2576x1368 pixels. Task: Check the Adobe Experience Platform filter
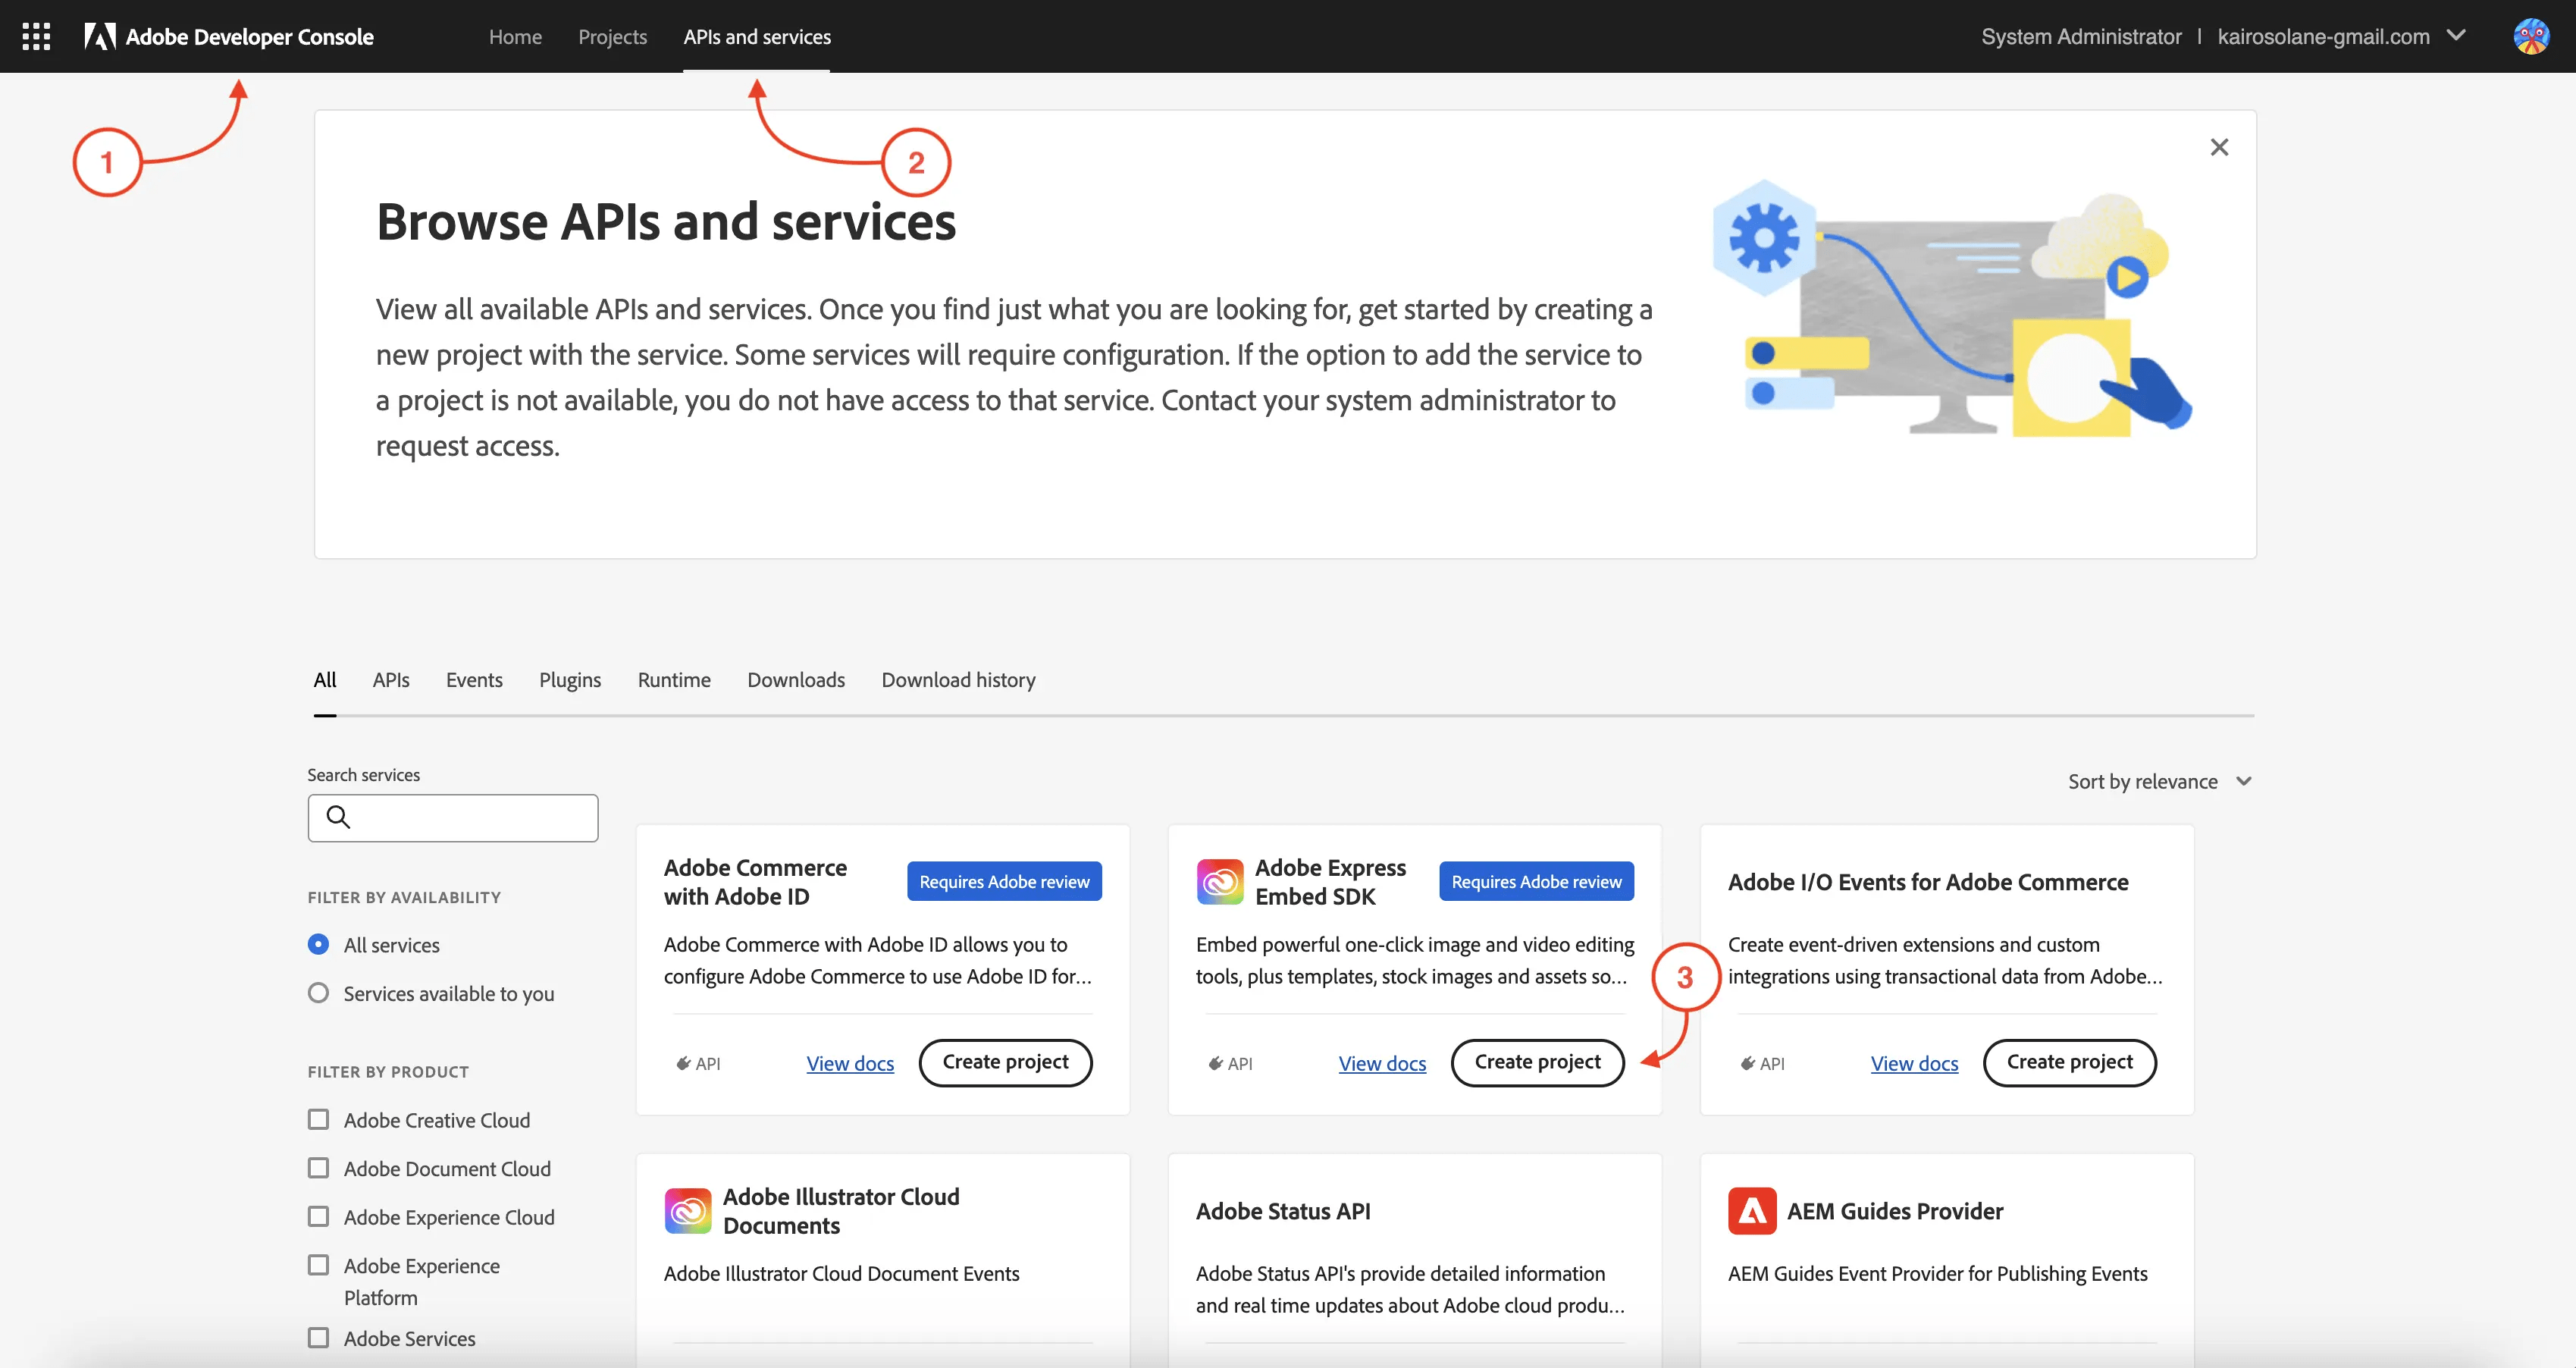coord(318,1265)
